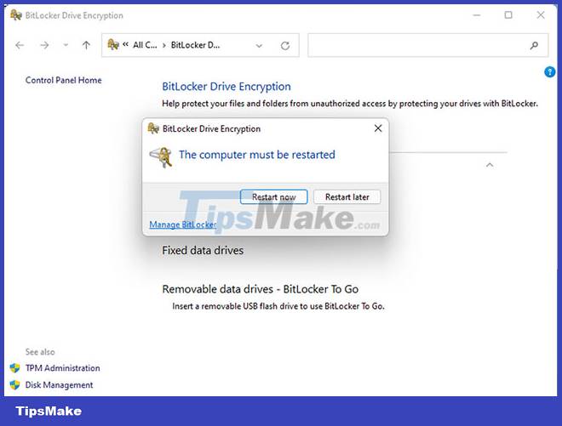Go forward using the forward arrow
The image size is (562, 426).
point(44,45)
